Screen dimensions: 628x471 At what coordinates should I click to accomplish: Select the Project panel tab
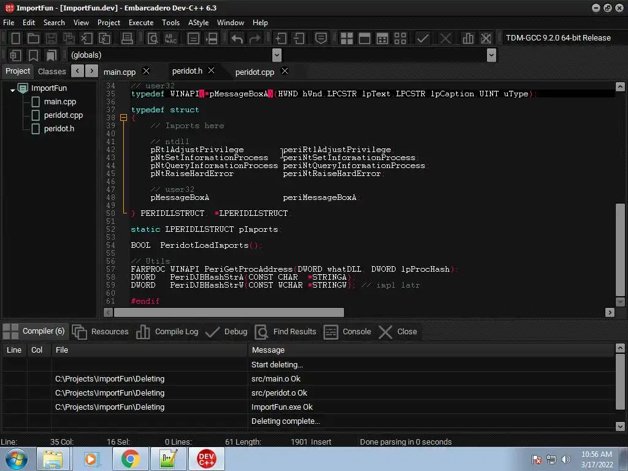(x=18, y=71)
